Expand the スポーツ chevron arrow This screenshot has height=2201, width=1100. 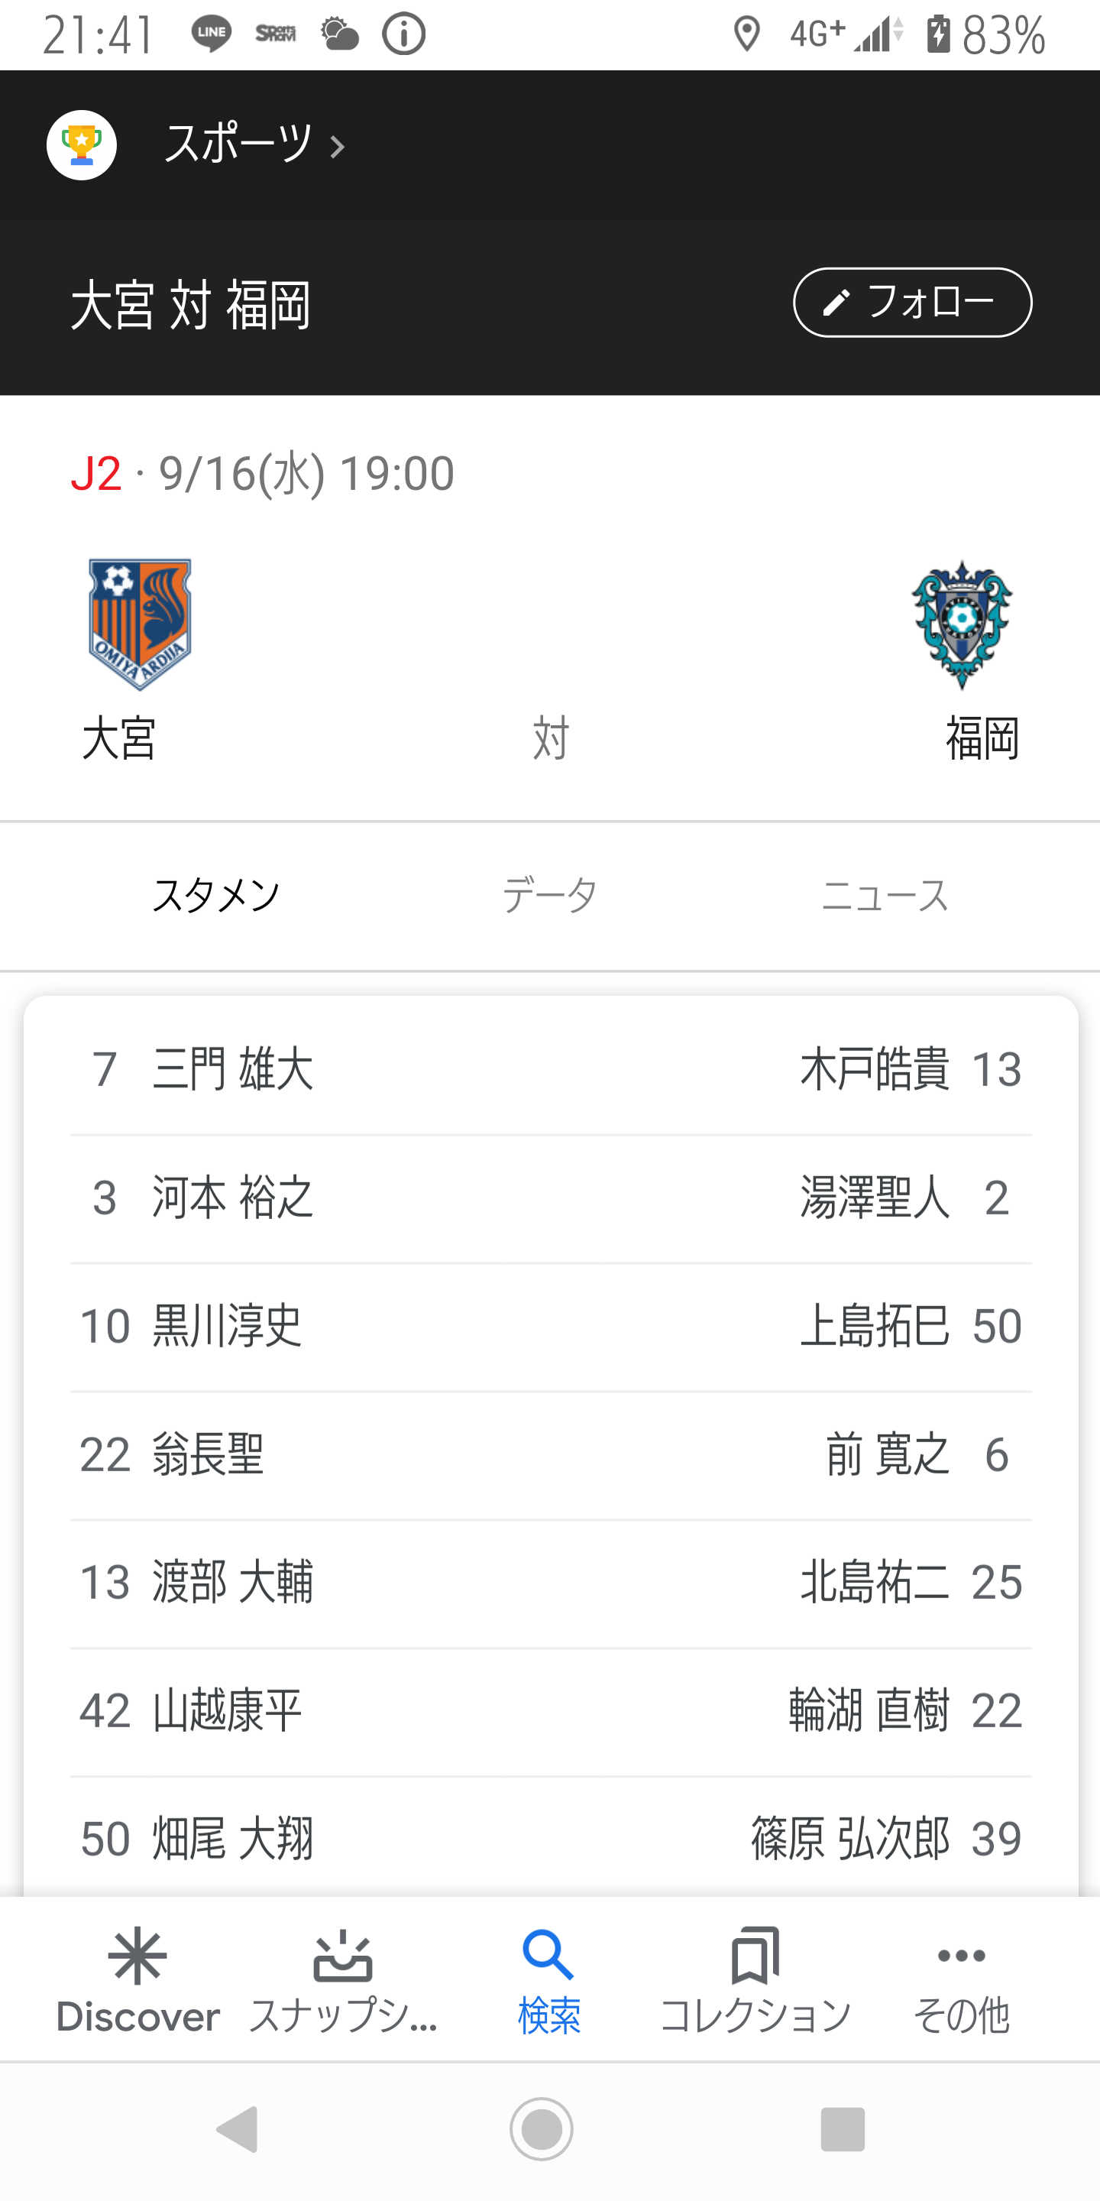coord(338,147)
